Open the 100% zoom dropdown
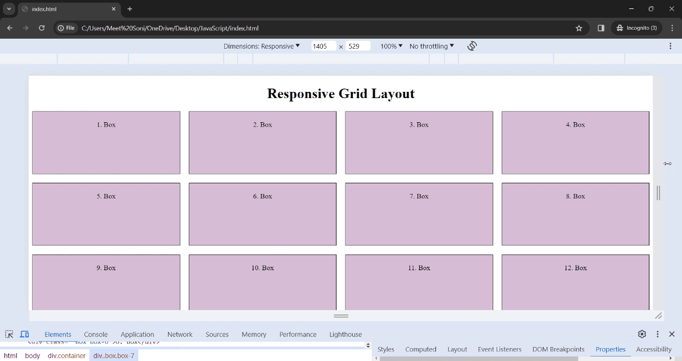 (x=392, y=46)
